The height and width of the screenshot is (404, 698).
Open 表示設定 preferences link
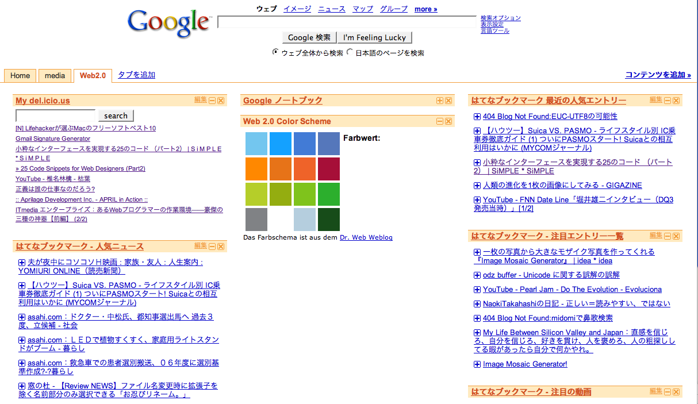coord(492,24)
